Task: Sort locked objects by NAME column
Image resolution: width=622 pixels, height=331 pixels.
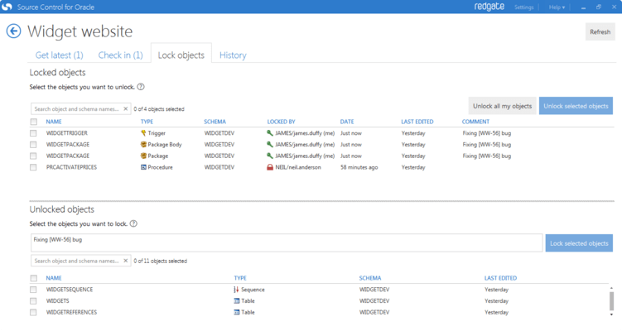Action: (x=54, y=122)
